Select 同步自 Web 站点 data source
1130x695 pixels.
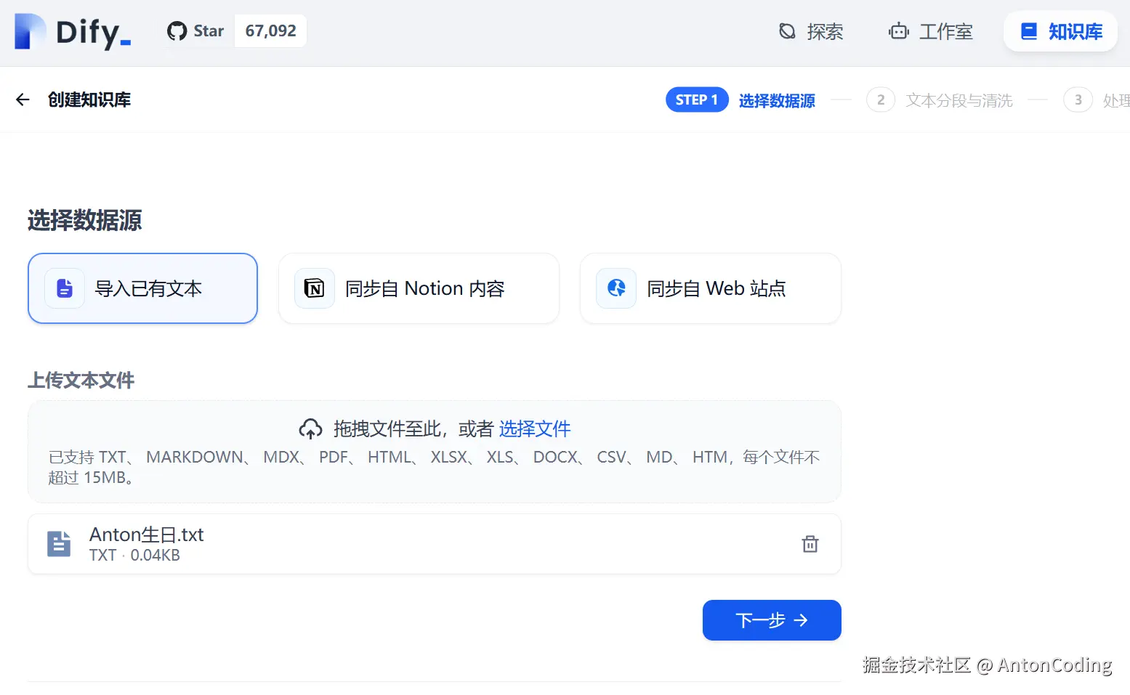(x=711, y=288)
